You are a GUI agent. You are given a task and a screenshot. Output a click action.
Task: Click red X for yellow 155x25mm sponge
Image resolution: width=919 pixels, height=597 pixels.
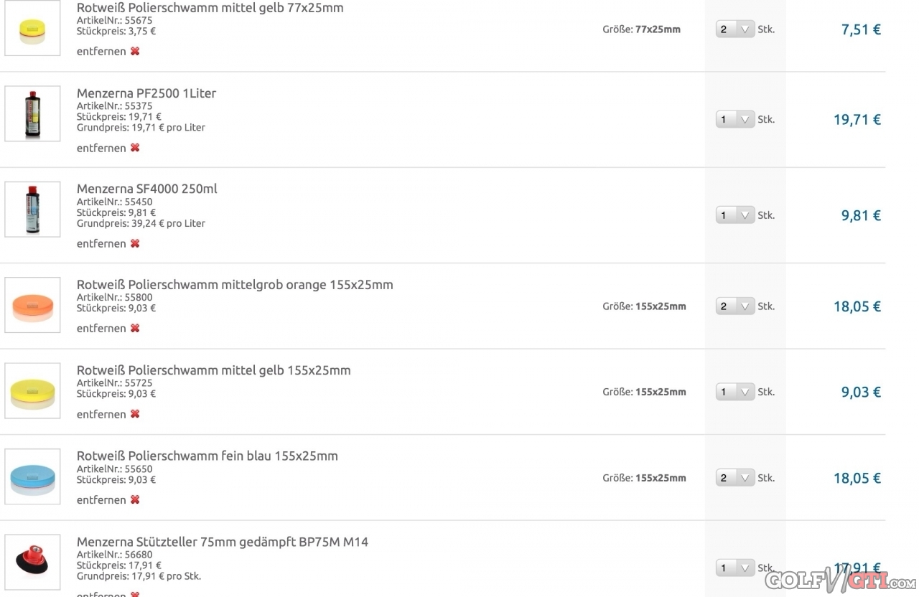[135, 414]
